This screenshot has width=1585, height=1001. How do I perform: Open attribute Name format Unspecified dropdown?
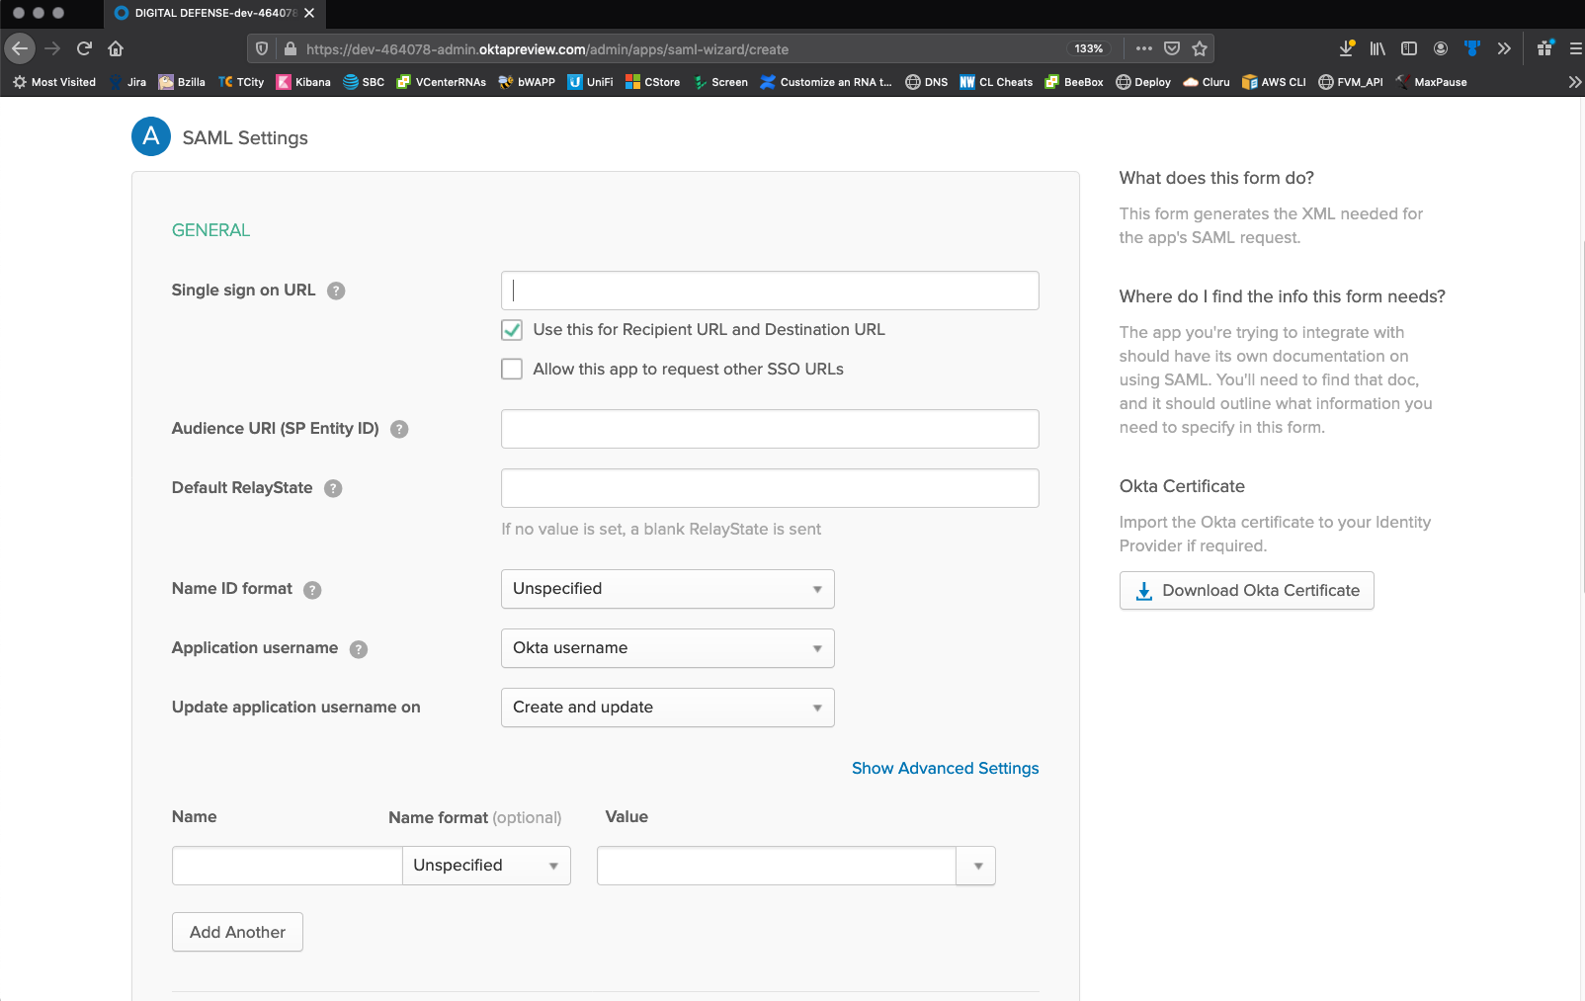pyautogui.click(x=486, y=866)
